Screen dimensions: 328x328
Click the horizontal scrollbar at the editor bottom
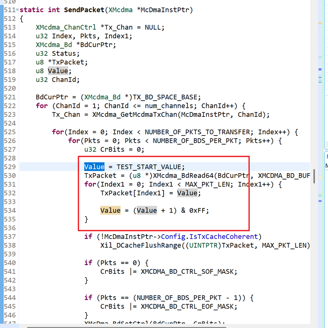tap(127, 327)
